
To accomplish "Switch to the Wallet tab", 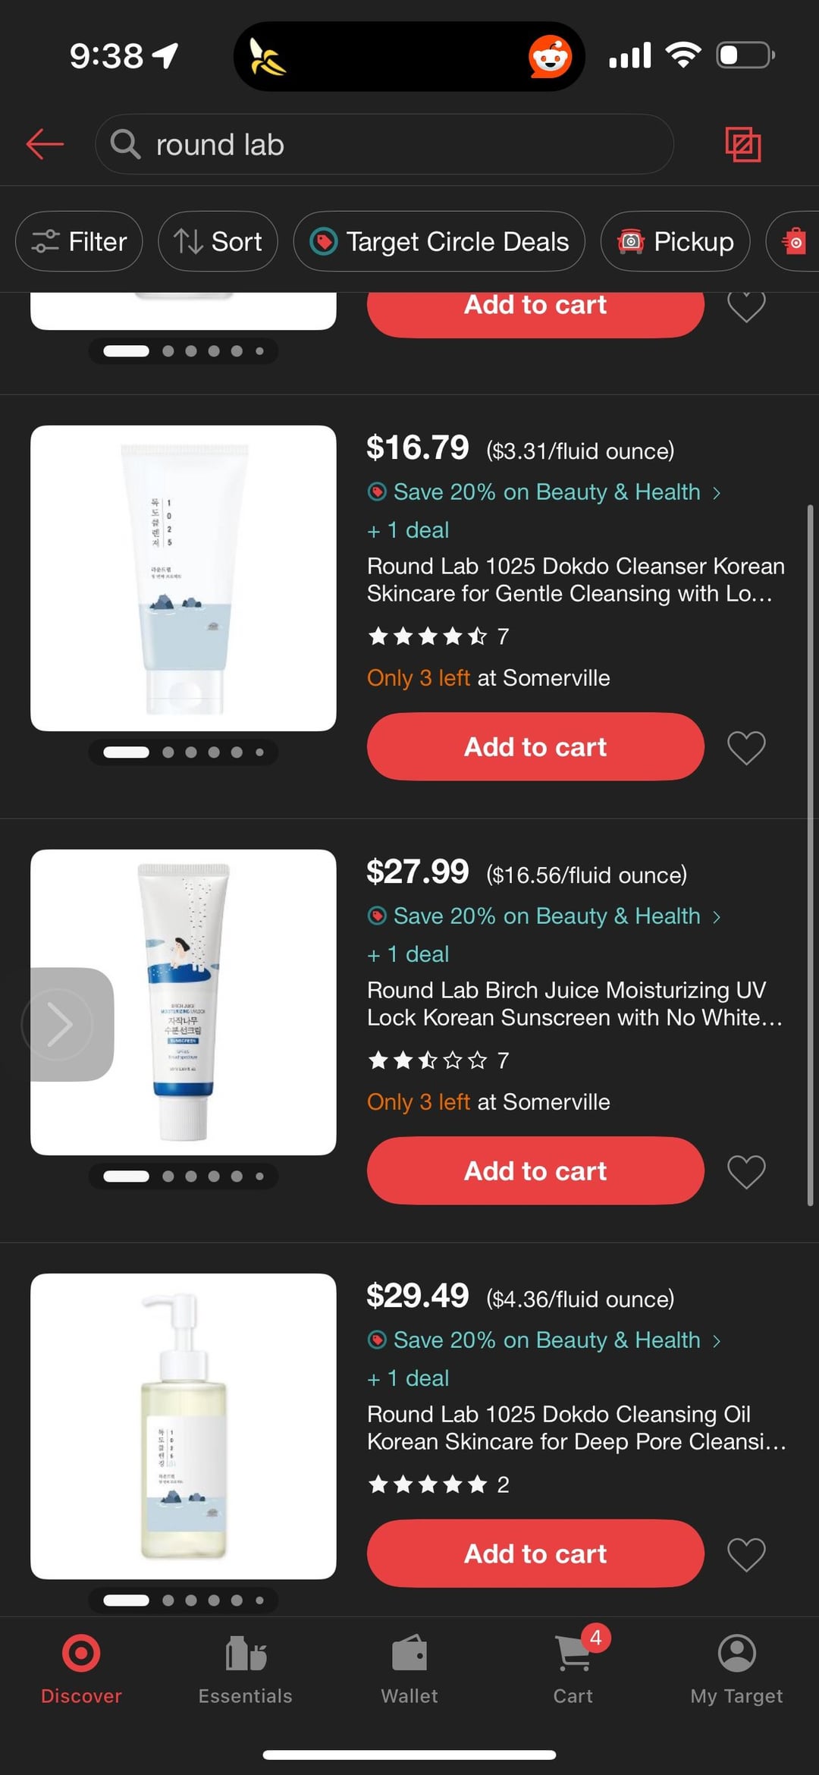I will [x=409, y=1667].
